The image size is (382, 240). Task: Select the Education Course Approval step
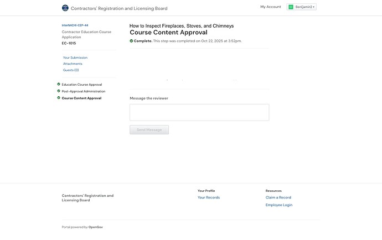coord(82,85)
